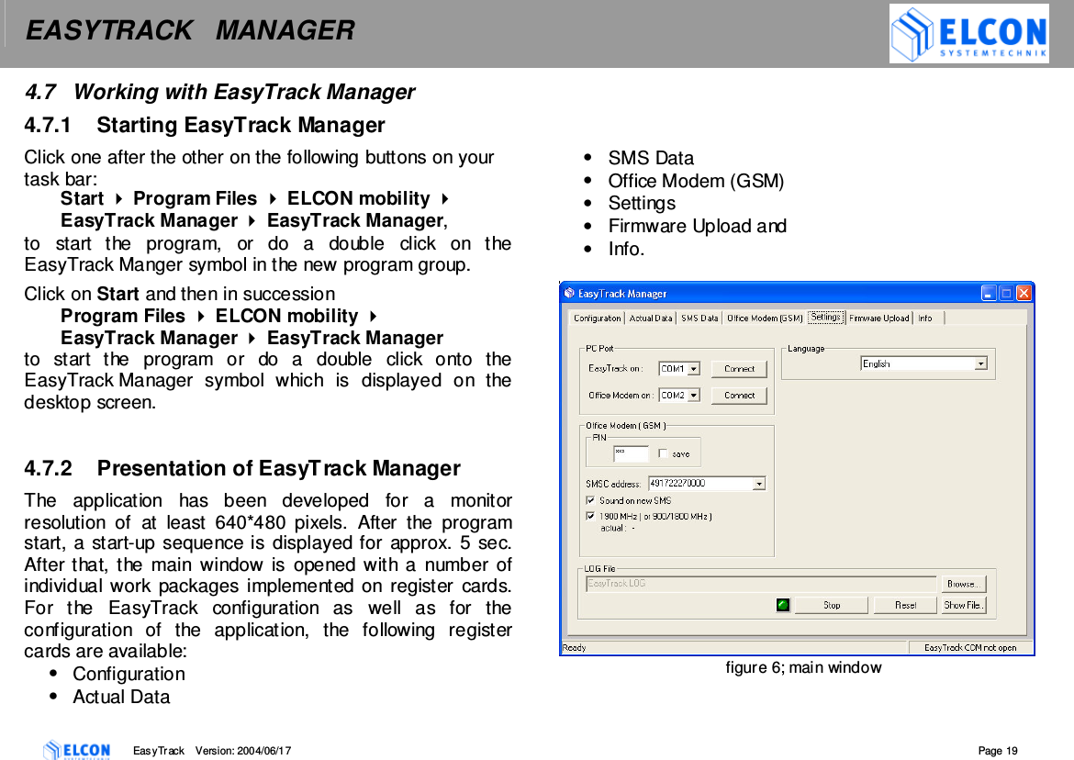Viewport: 1074px width, 760px height.
Task: Open the Firmware Upload tab
Action: point(878,319)
